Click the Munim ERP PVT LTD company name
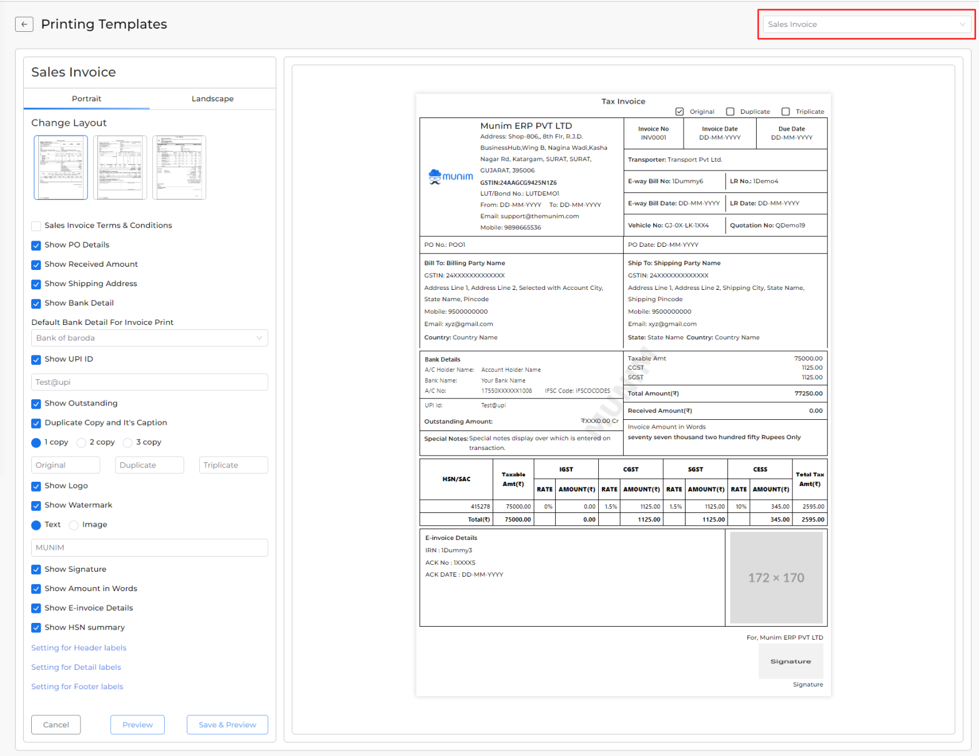The width and height of the screenshot is (979, 756). (526, 126)
